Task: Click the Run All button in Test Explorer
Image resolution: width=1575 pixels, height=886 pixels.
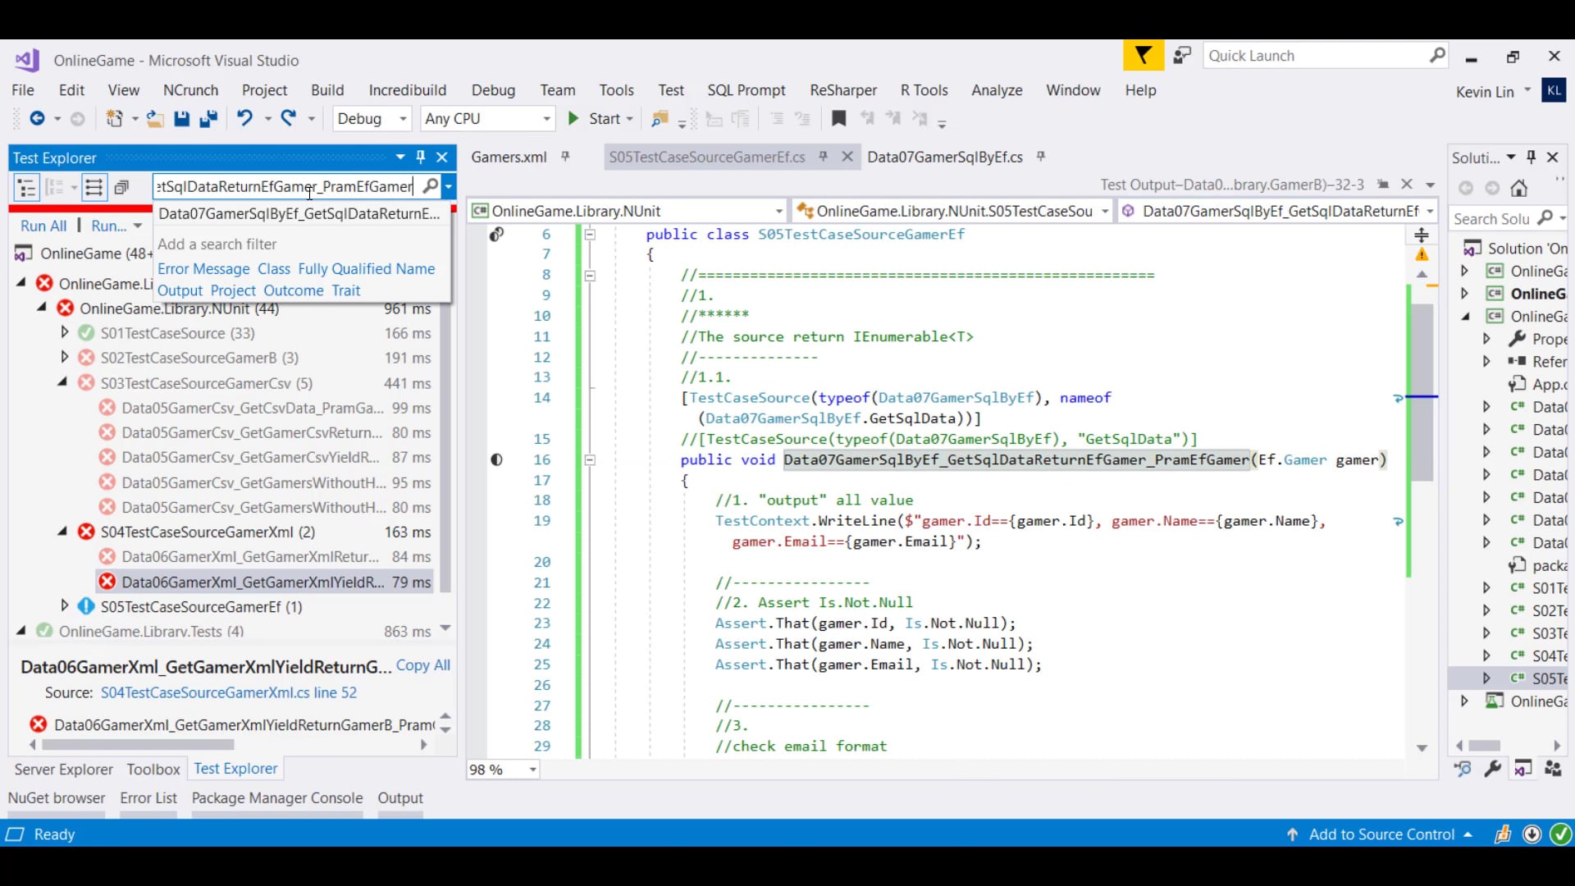Action: click(x=43, y=226)
